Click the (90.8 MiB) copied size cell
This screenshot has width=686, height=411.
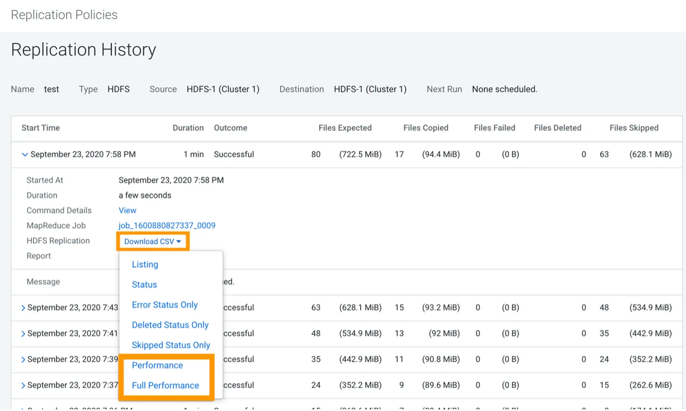(x=441, y=360)
